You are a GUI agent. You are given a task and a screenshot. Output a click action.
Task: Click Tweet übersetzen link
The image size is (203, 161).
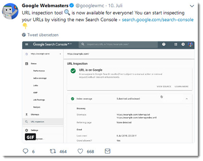pos(43,35)
